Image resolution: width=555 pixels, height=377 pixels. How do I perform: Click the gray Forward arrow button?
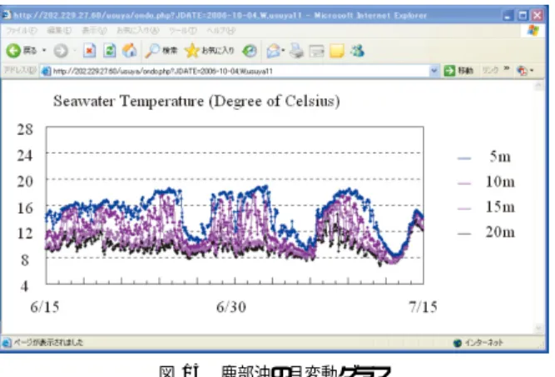pyautogui.click(x=61, y=51)
